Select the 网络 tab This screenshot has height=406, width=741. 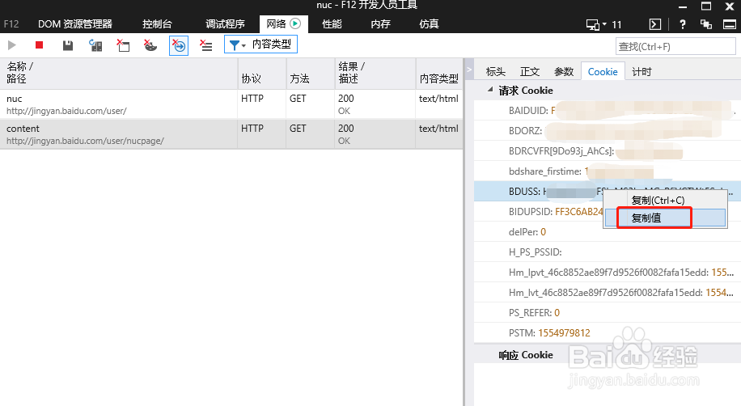pos(284,24)
